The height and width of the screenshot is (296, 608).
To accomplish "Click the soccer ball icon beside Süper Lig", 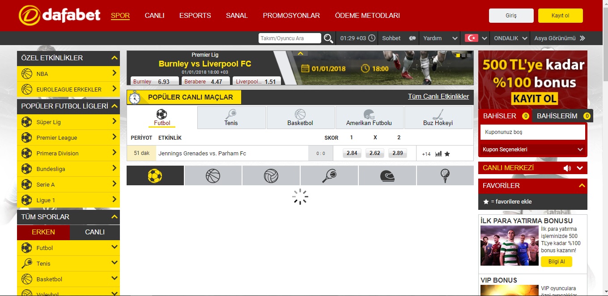I will tap(27, 122).
